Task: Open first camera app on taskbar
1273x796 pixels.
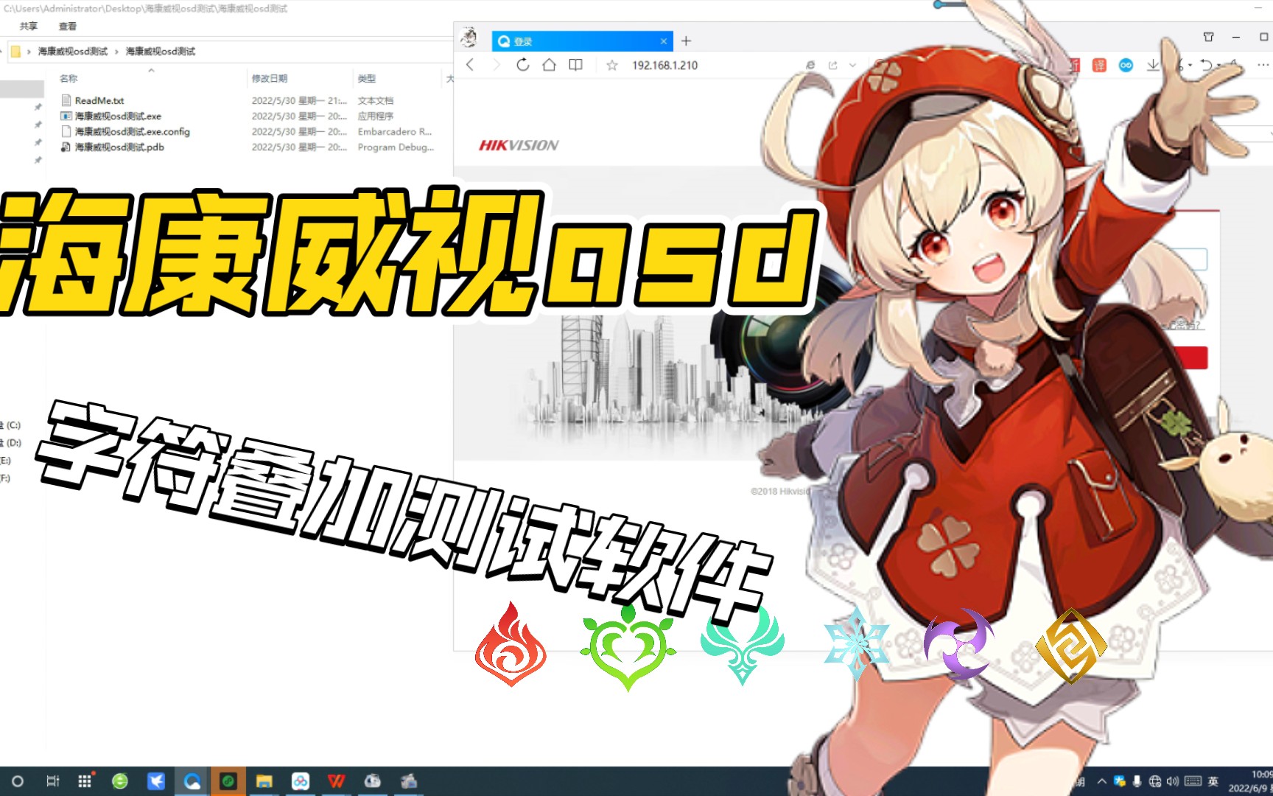Action: [x=373, y=781]
